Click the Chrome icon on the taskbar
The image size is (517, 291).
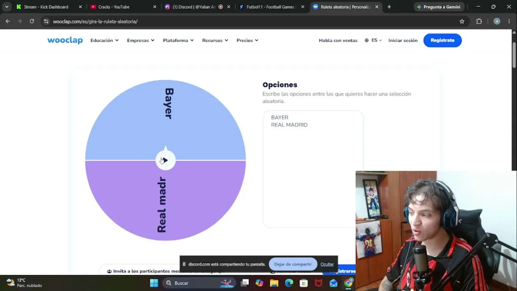[348, 283]
